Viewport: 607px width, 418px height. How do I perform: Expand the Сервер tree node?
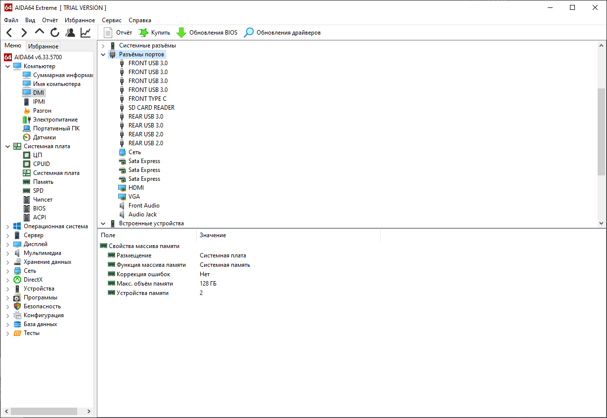[7, 235]
